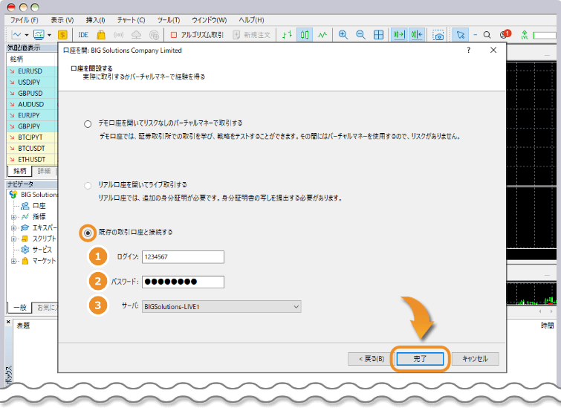Take a chart screenshot with camera icon

(x=438, y=35)
